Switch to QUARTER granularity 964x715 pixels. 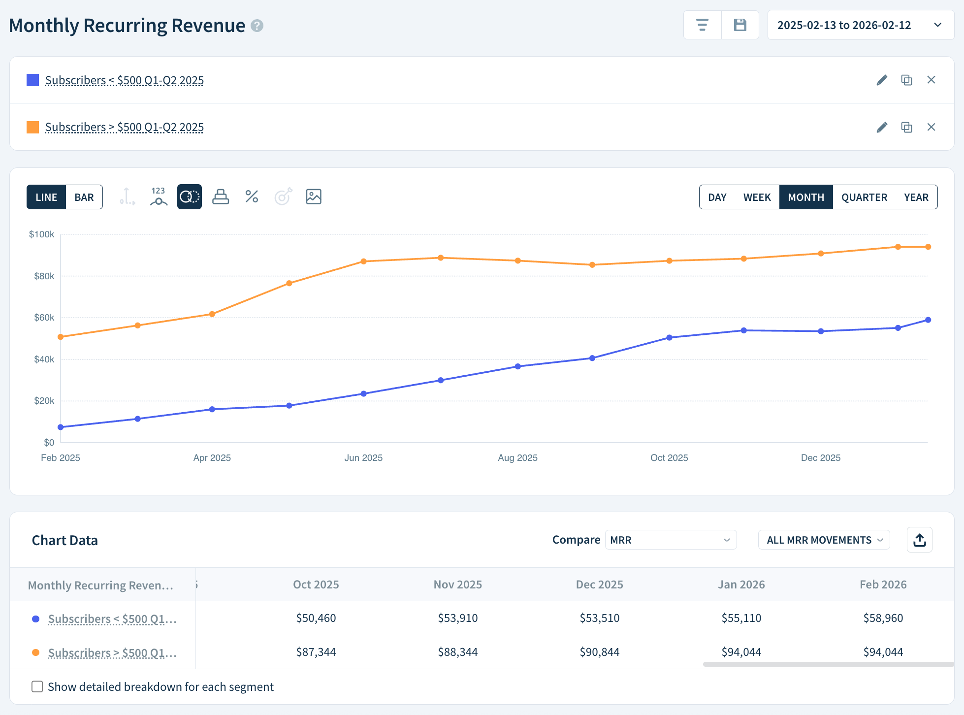pos(864,197)
